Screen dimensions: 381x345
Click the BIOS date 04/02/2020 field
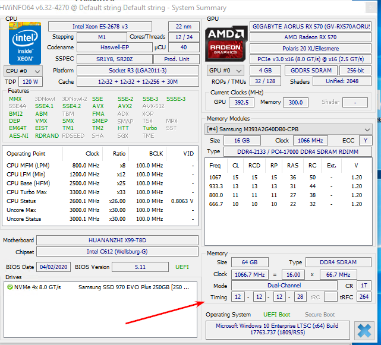(54, 267)
